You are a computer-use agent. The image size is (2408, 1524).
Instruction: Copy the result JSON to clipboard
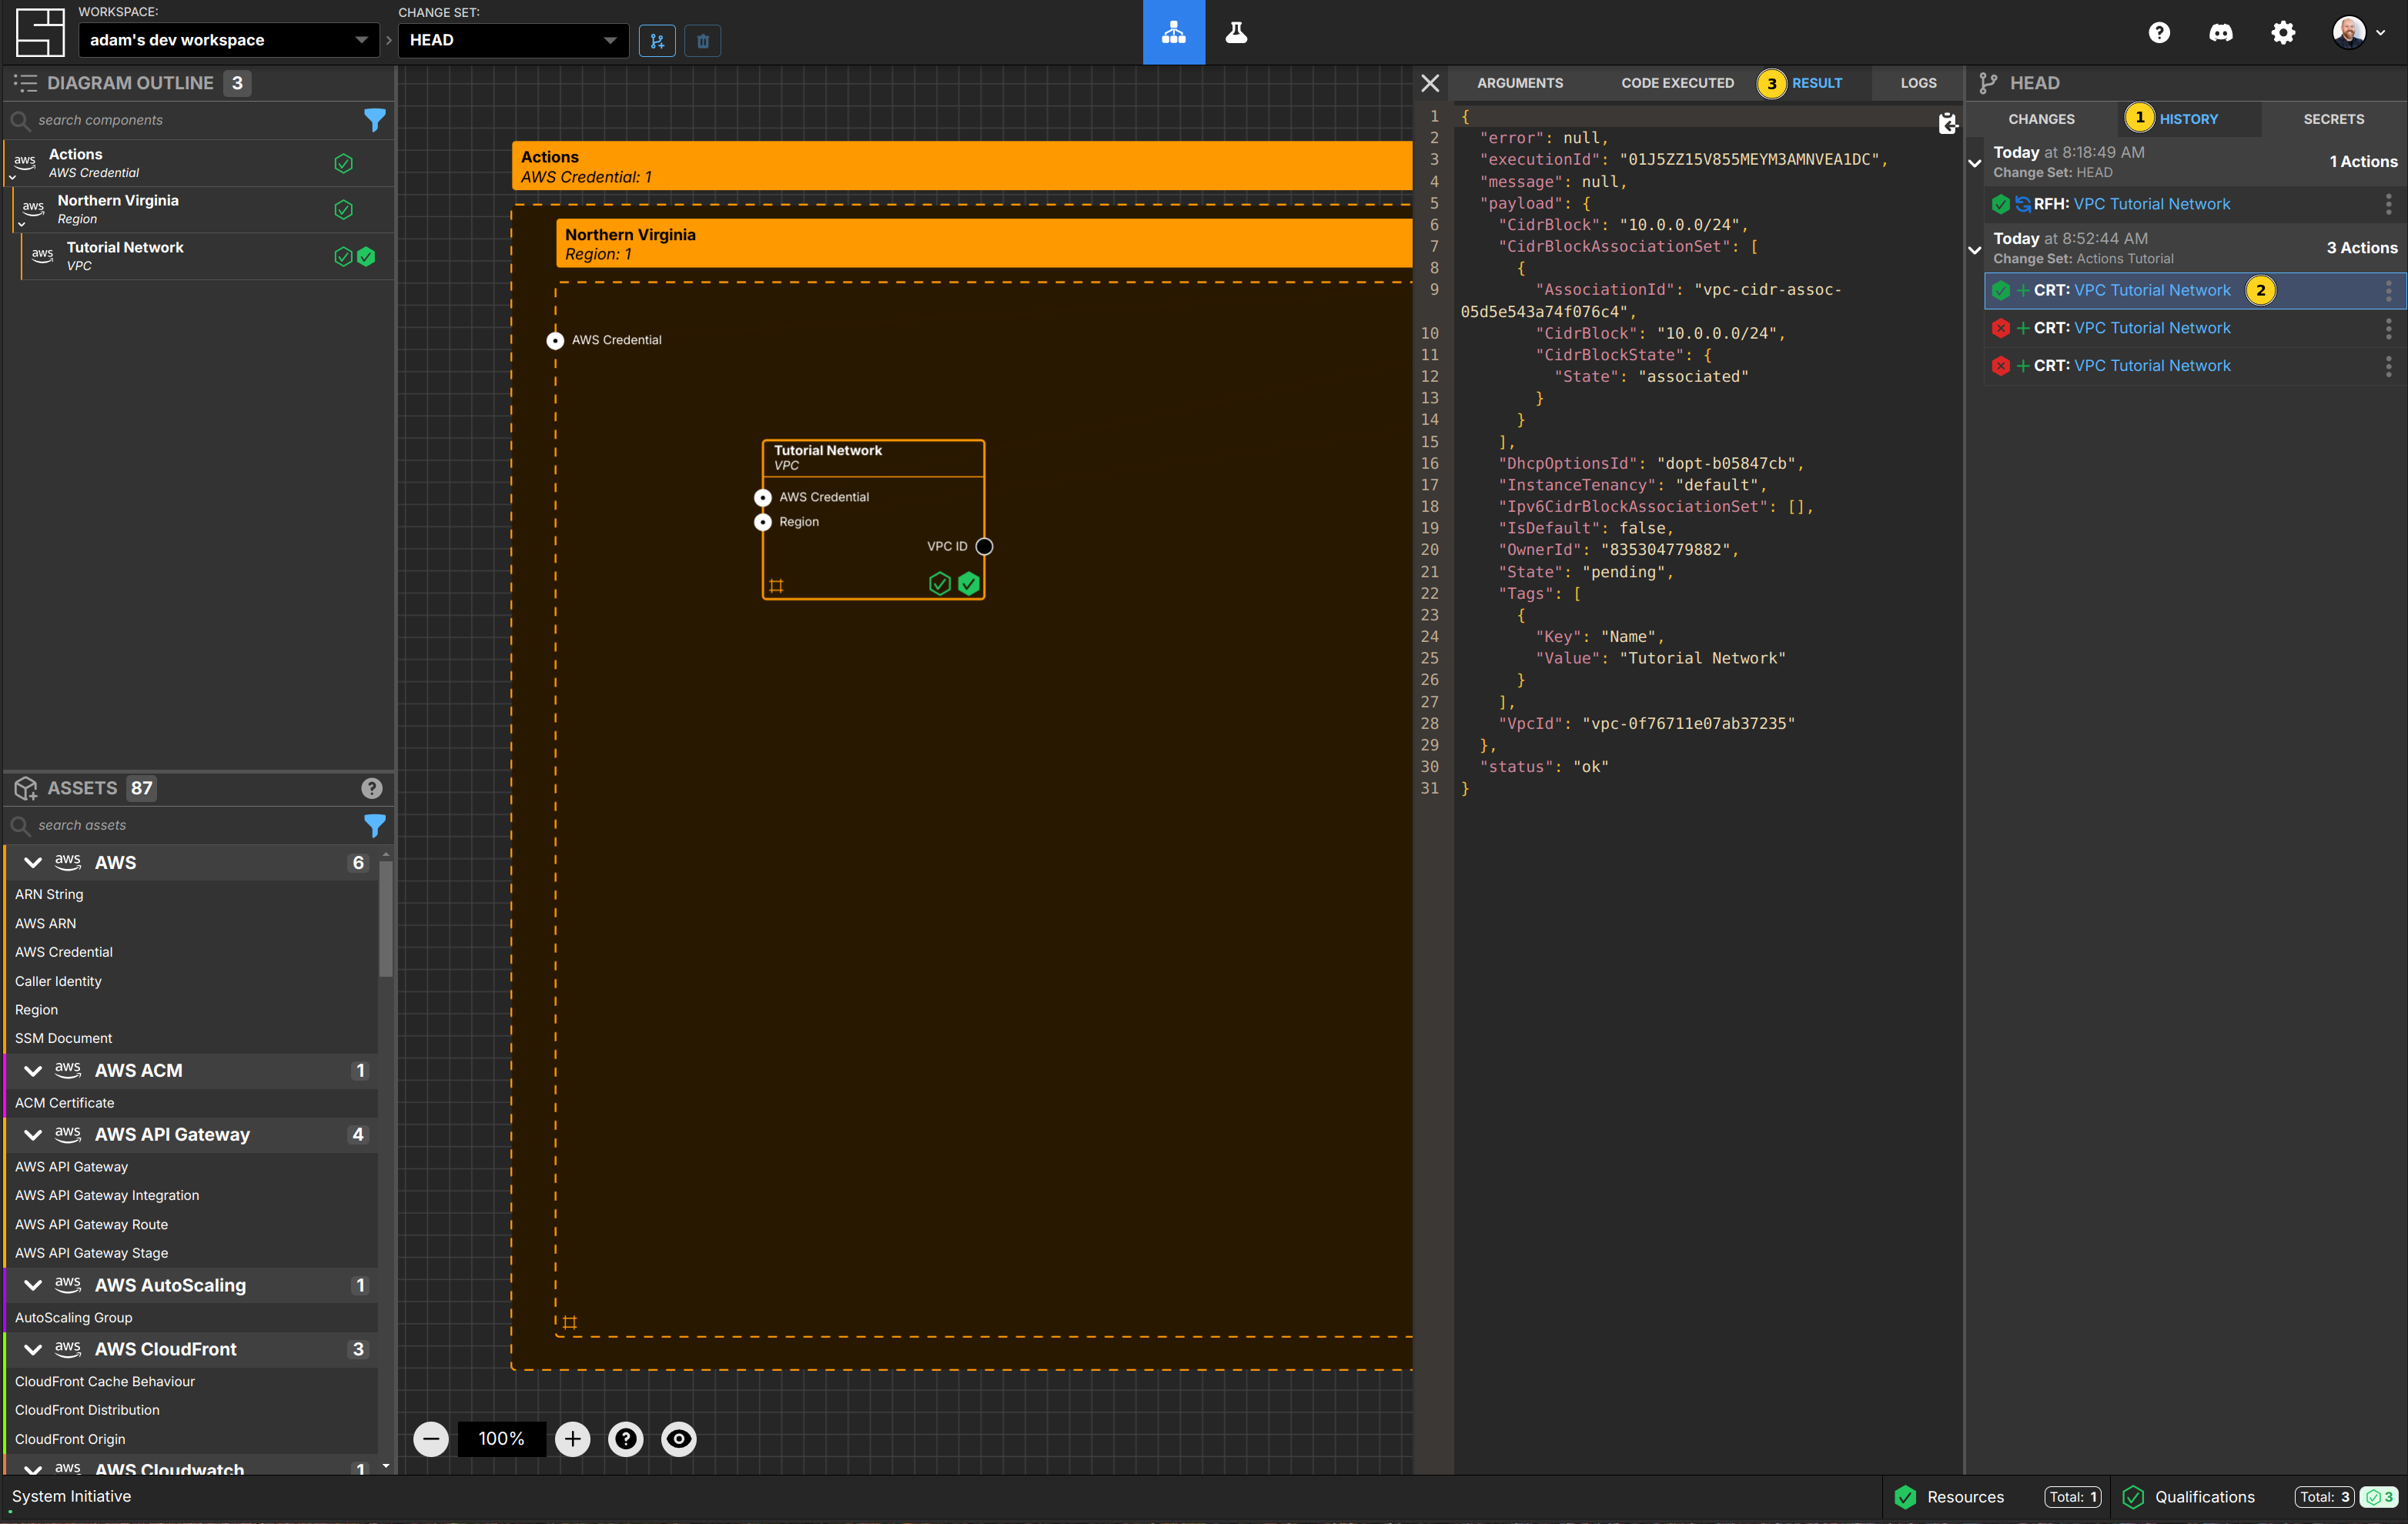tap(1947, 123)
